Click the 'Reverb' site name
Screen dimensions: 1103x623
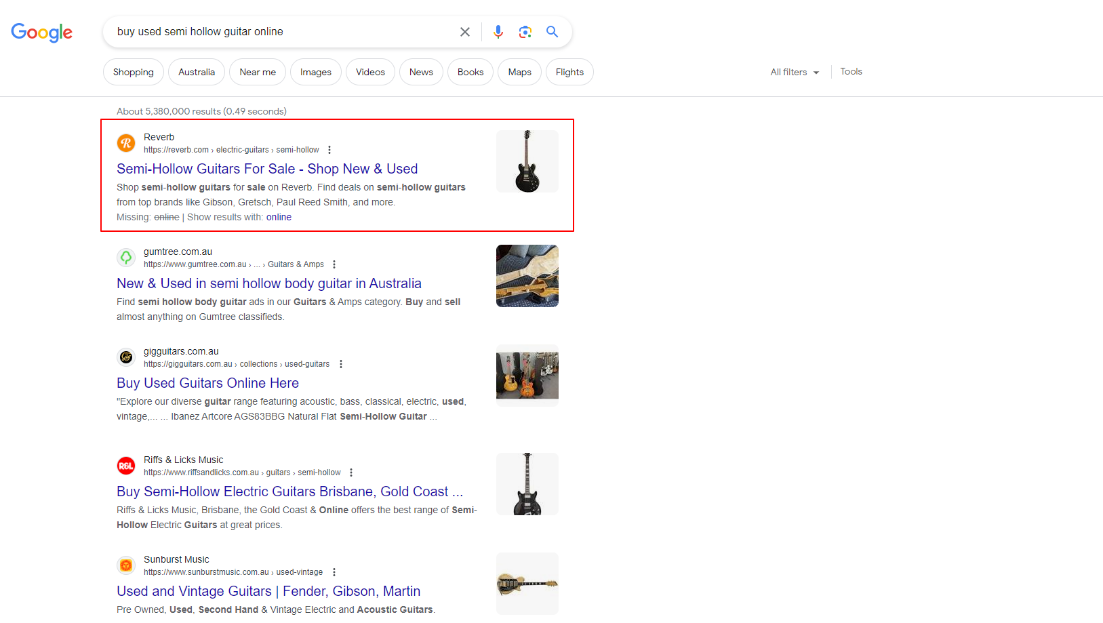point(159,137)
